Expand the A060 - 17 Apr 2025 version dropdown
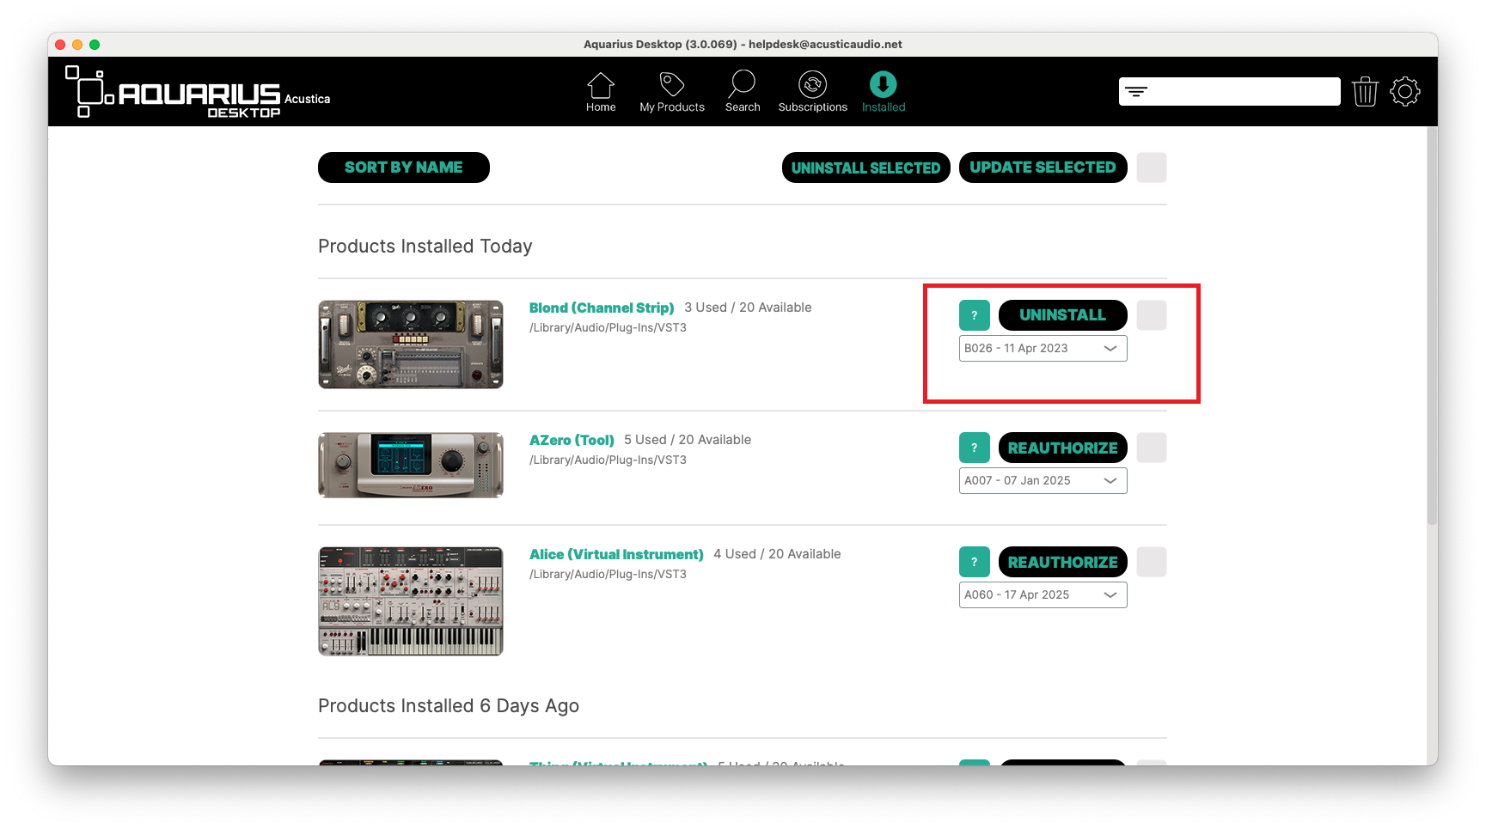 (x=1043, y=594)
